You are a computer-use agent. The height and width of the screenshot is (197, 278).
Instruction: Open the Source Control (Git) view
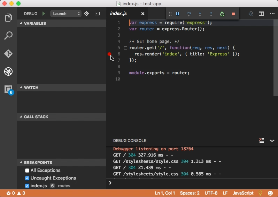pyautogui.click(x=8, y=54)
